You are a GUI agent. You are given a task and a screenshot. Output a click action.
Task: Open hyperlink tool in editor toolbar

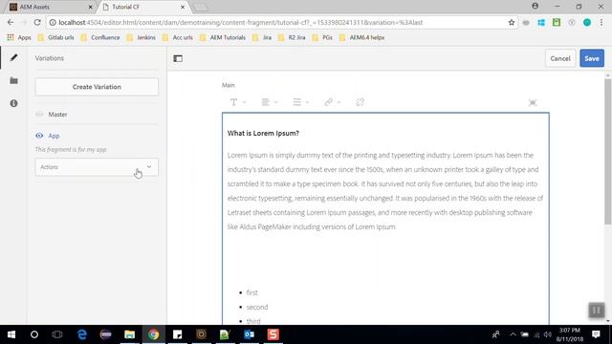tap(332, 102)
